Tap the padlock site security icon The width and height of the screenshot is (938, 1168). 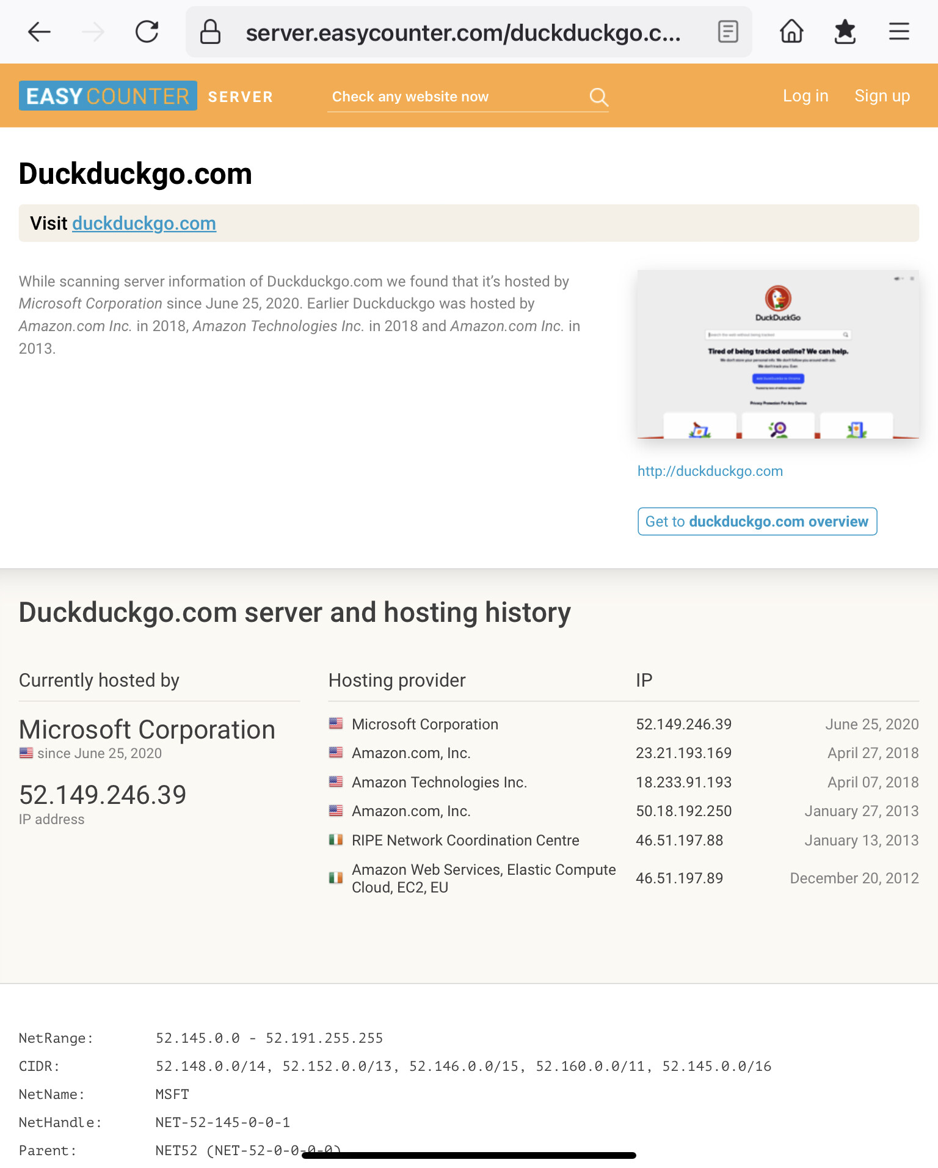pyautogui.click(x=210, y=32)
